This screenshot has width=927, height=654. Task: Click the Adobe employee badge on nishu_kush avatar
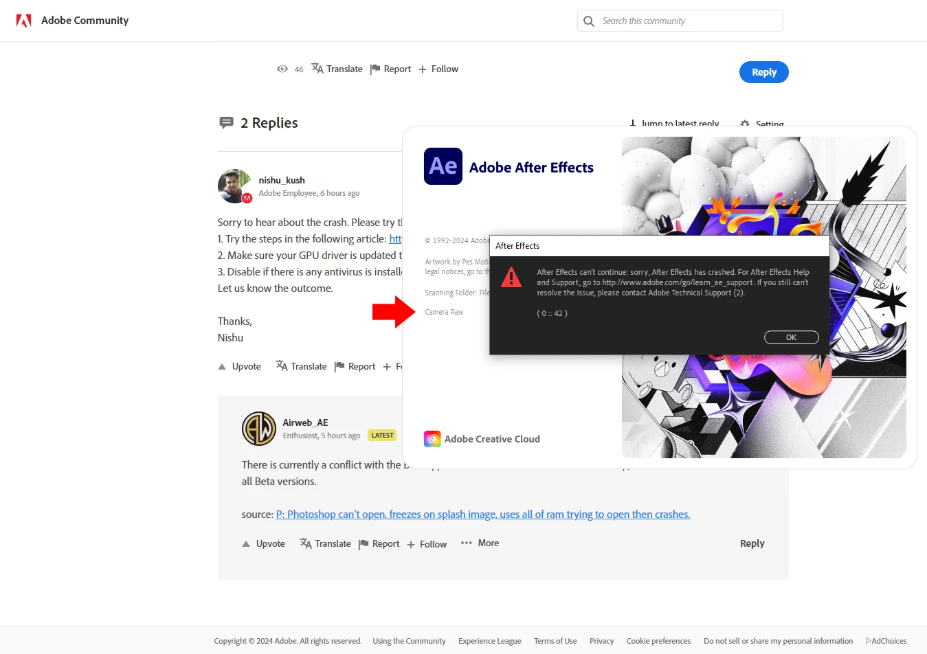point(247,198)
